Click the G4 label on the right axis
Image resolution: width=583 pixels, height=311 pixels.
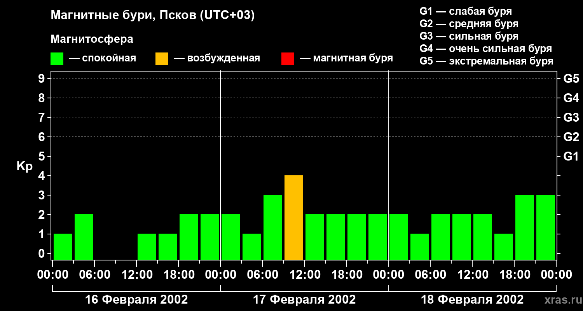(571, 98)
